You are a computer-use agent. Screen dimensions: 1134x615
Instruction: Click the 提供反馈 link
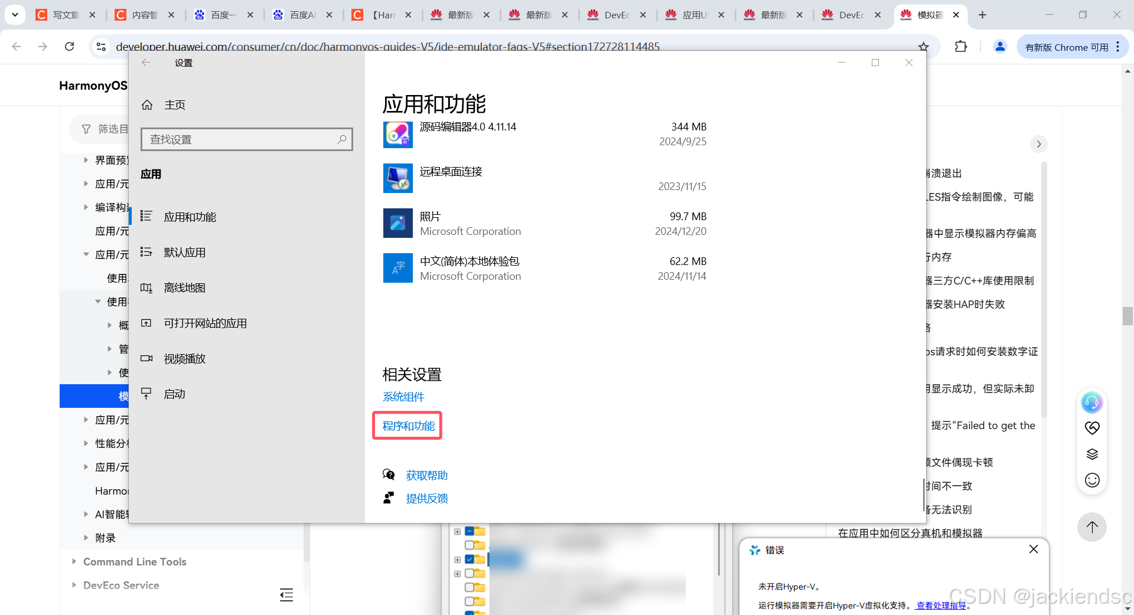click(426, 498)
